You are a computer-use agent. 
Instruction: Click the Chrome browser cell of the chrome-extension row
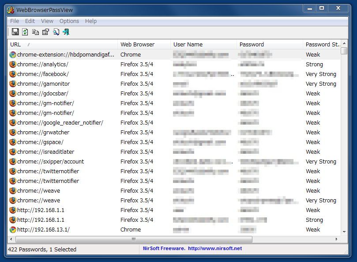131,54
